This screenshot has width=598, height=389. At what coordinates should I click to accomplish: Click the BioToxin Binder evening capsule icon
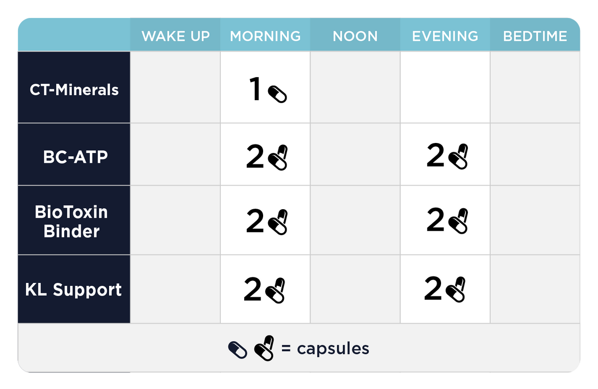458,222
